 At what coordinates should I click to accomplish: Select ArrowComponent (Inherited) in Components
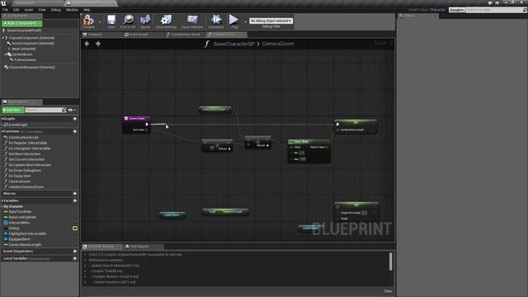[33, 44]
